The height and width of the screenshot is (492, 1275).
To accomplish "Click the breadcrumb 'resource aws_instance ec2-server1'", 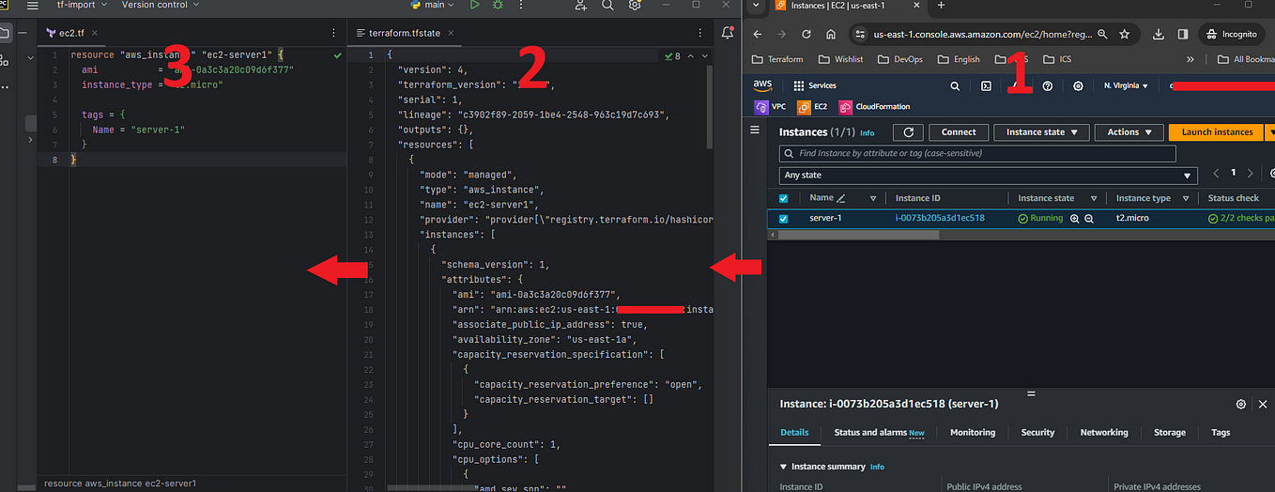I will (x=121, y=484).
